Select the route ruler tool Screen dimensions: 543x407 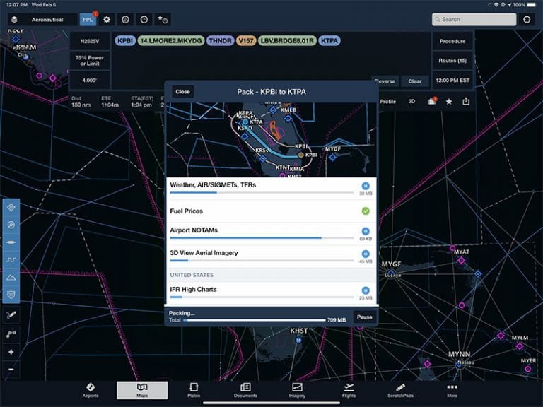coord(11,334)
